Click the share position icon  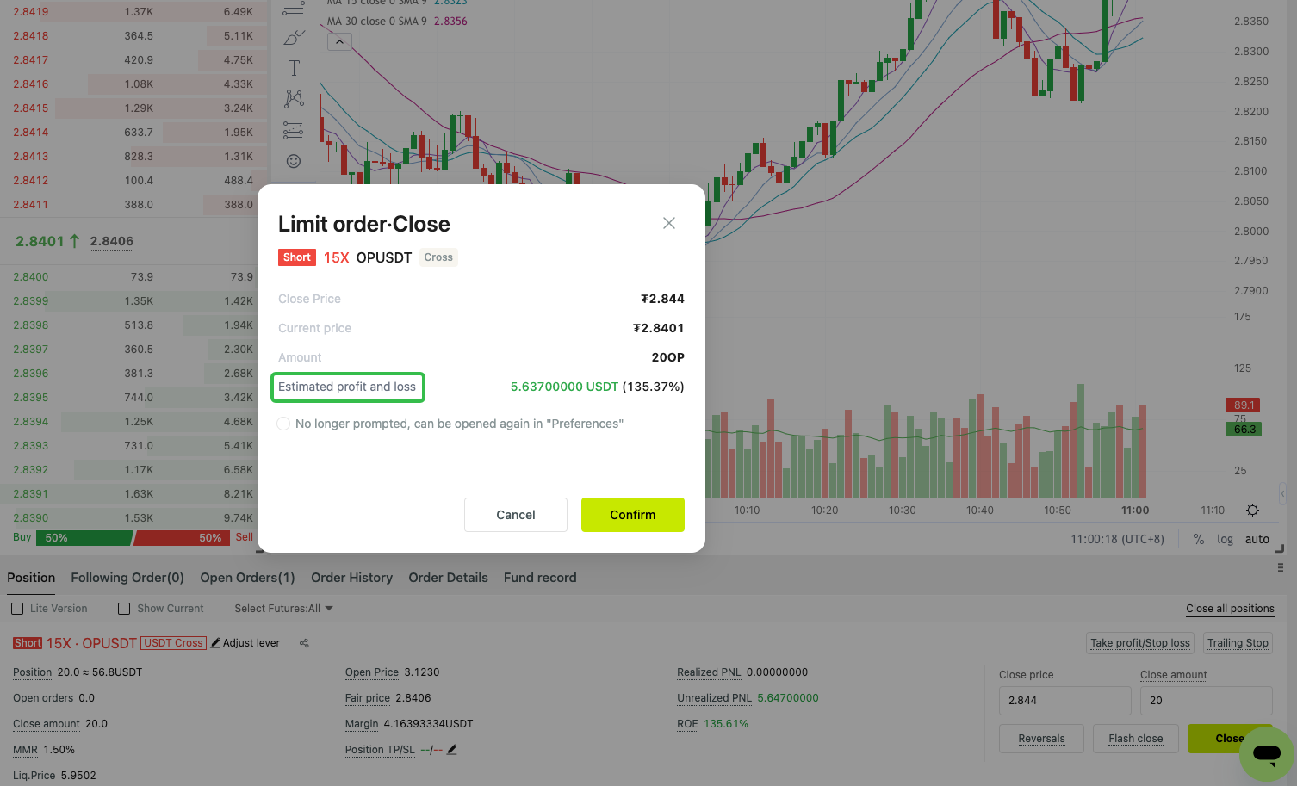pyautogui.click(x=304, y=643)
